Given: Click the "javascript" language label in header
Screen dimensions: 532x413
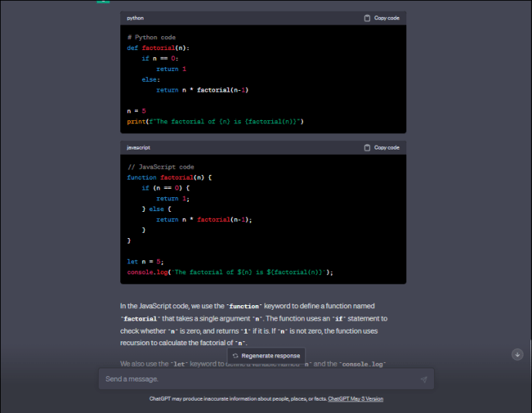Looking at the screenshot, I should click(140, 147).
